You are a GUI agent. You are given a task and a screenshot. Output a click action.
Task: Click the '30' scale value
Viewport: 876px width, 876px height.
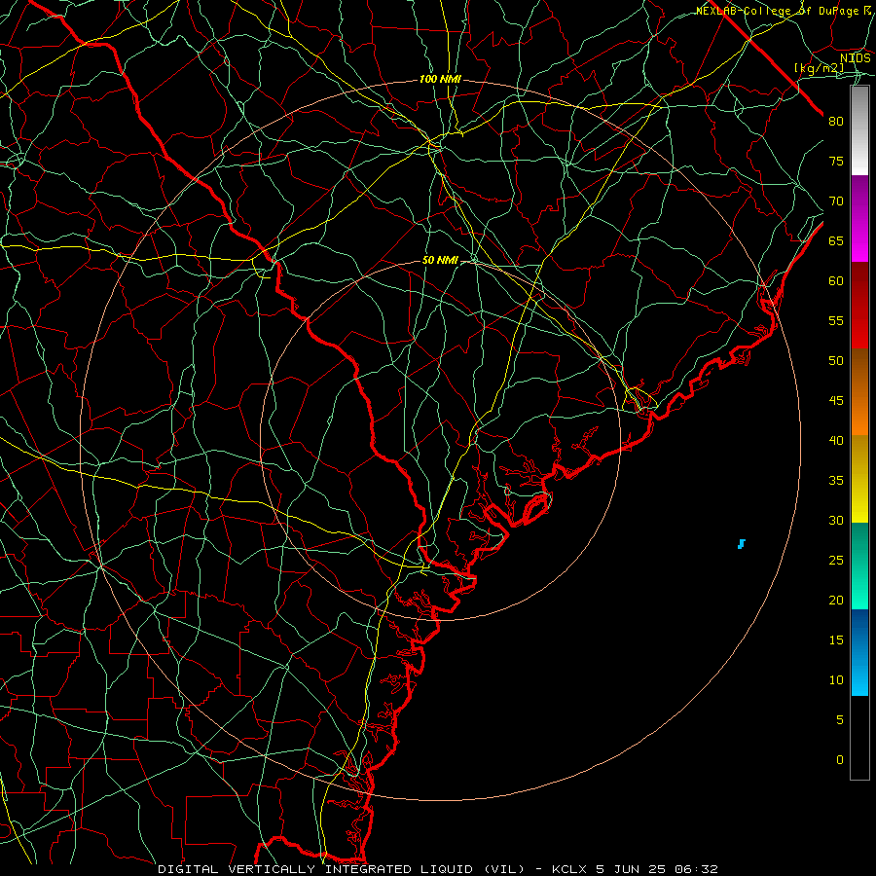[836, 520]
